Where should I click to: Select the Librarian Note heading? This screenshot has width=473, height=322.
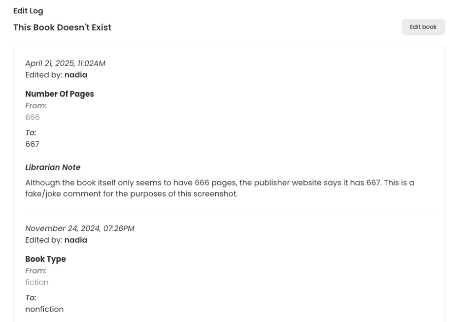[x=52, y=167]
